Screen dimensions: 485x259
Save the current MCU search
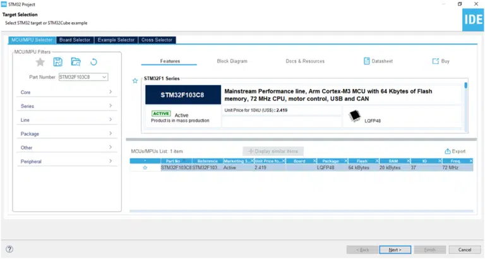(58, 62)
